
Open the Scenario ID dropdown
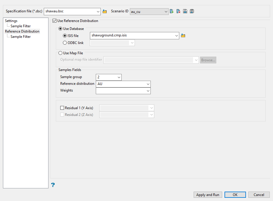166,11
